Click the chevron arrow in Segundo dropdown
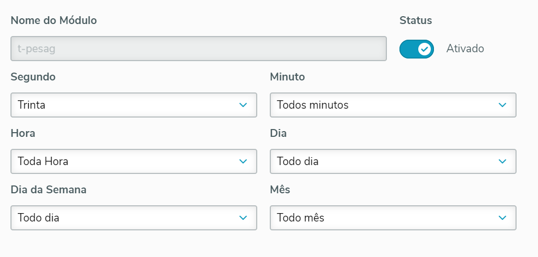 click(x=243, y=105)
